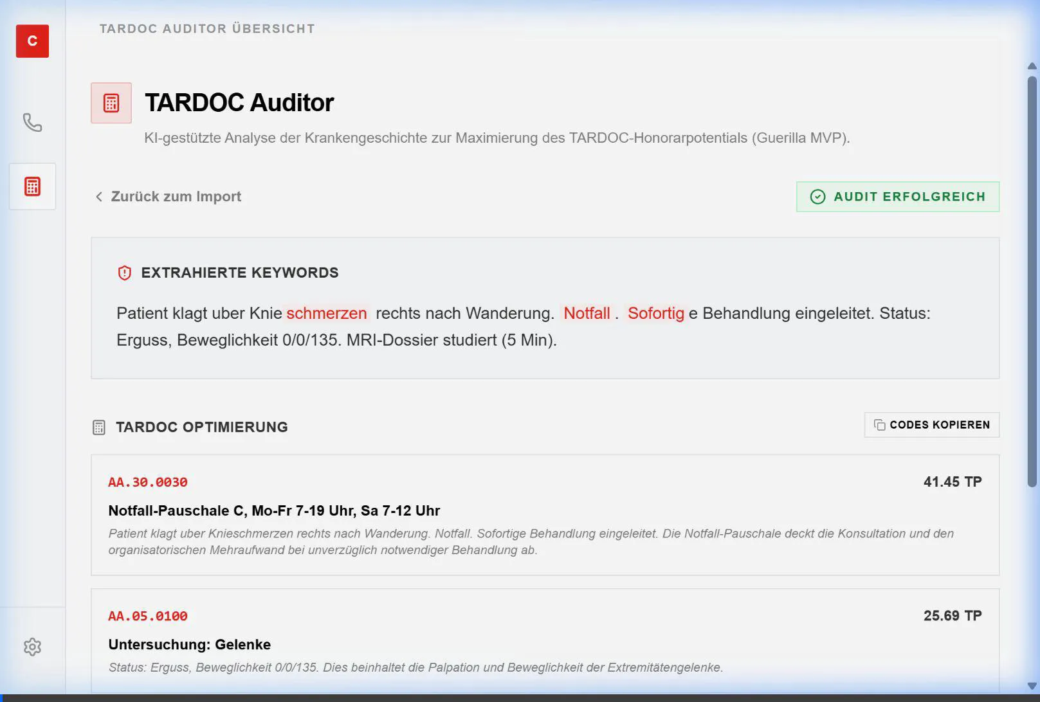Open the TARDOC Auditor Übersicht heading
The height and width of the screenshot is (702, 1040).
tap(207, 28)
